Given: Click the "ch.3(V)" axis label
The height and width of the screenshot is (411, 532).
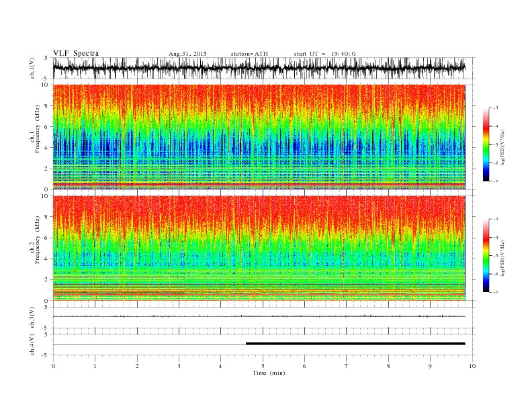Looking at the screenshot, I should point(32,318).
